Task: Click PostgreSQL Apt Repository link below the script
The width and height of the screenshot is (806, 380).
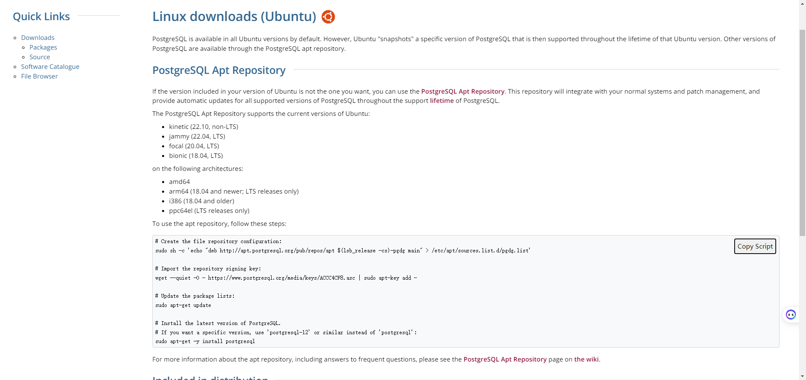Action: pyautogui.click(x=505, y=359)
